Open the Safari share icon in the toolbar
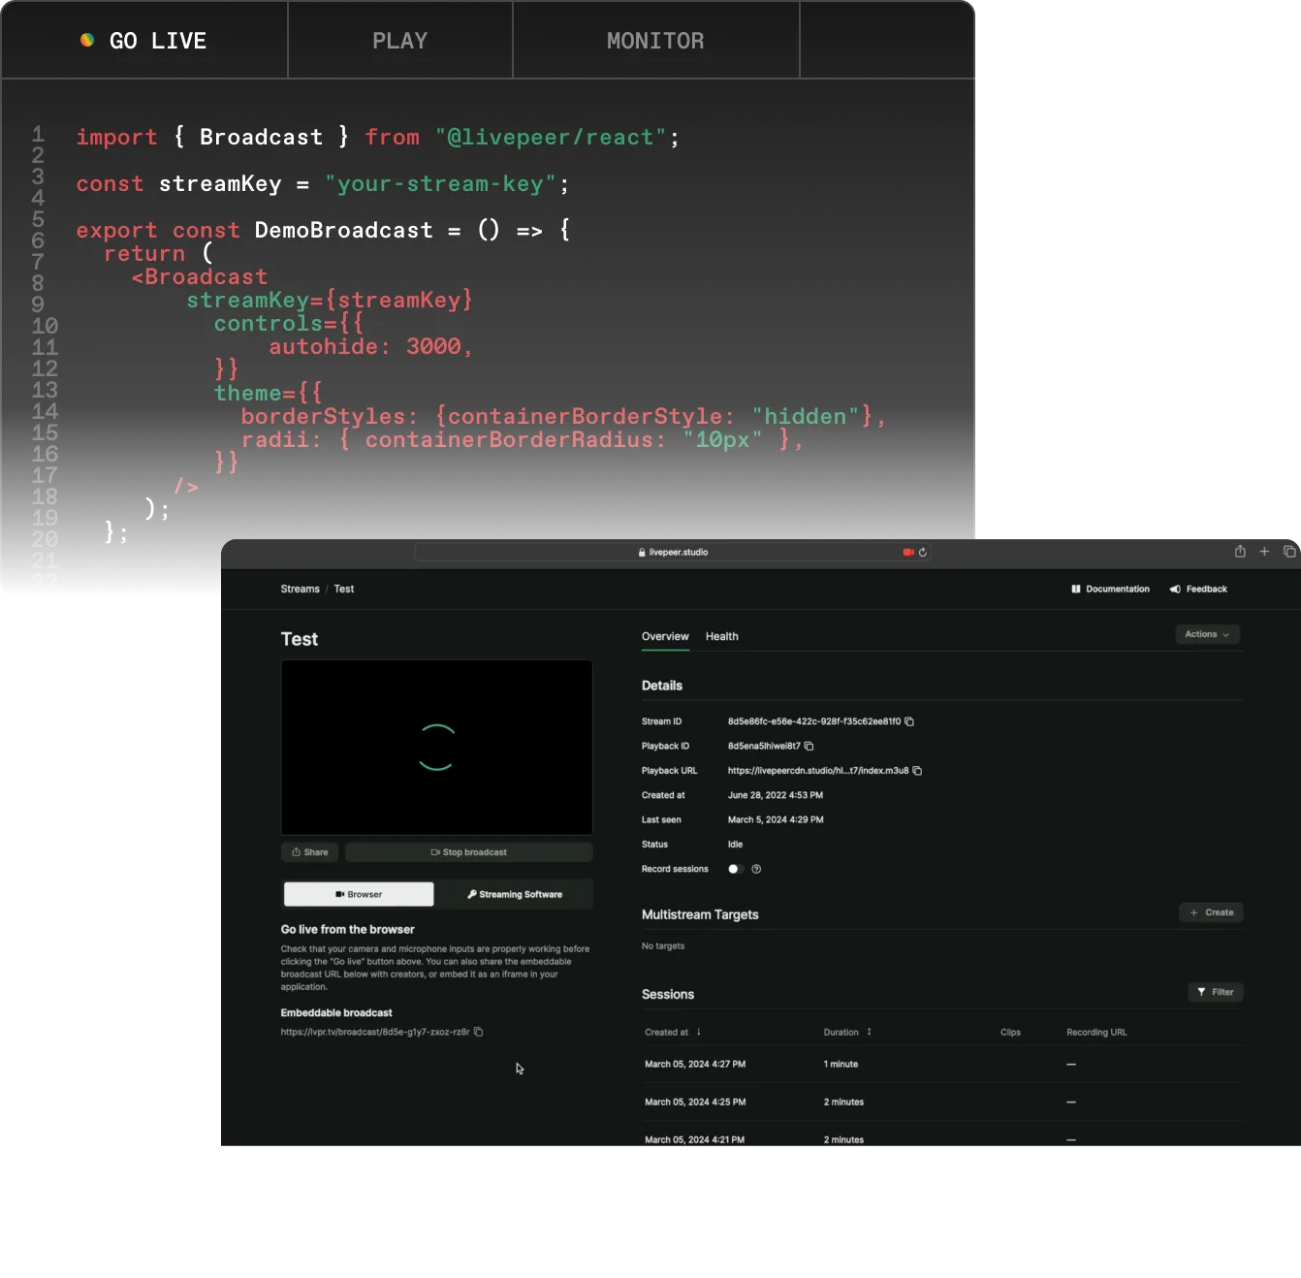The height and width of the screenshot is (1278, 1301). tap(1239, 551)
